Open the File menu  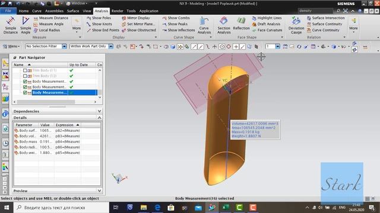point(8,11)
